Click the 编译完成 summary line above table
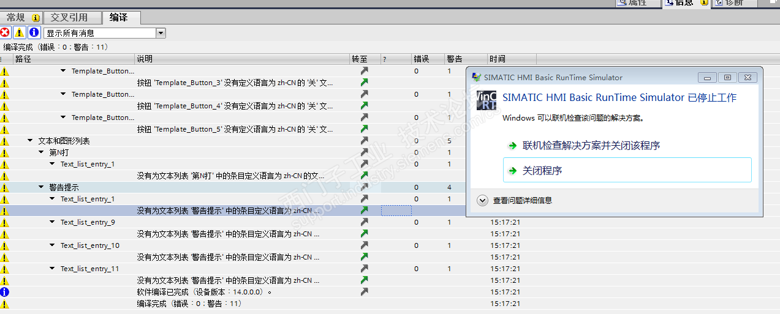The height and width of the screenshot is (314, 780). (56, 47)
